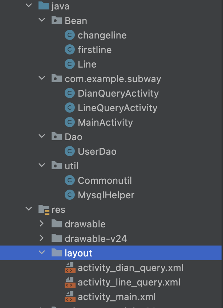Select the firstline class
Screen dimensions: 223x308
pyautogui.click(x=94, y=50)
